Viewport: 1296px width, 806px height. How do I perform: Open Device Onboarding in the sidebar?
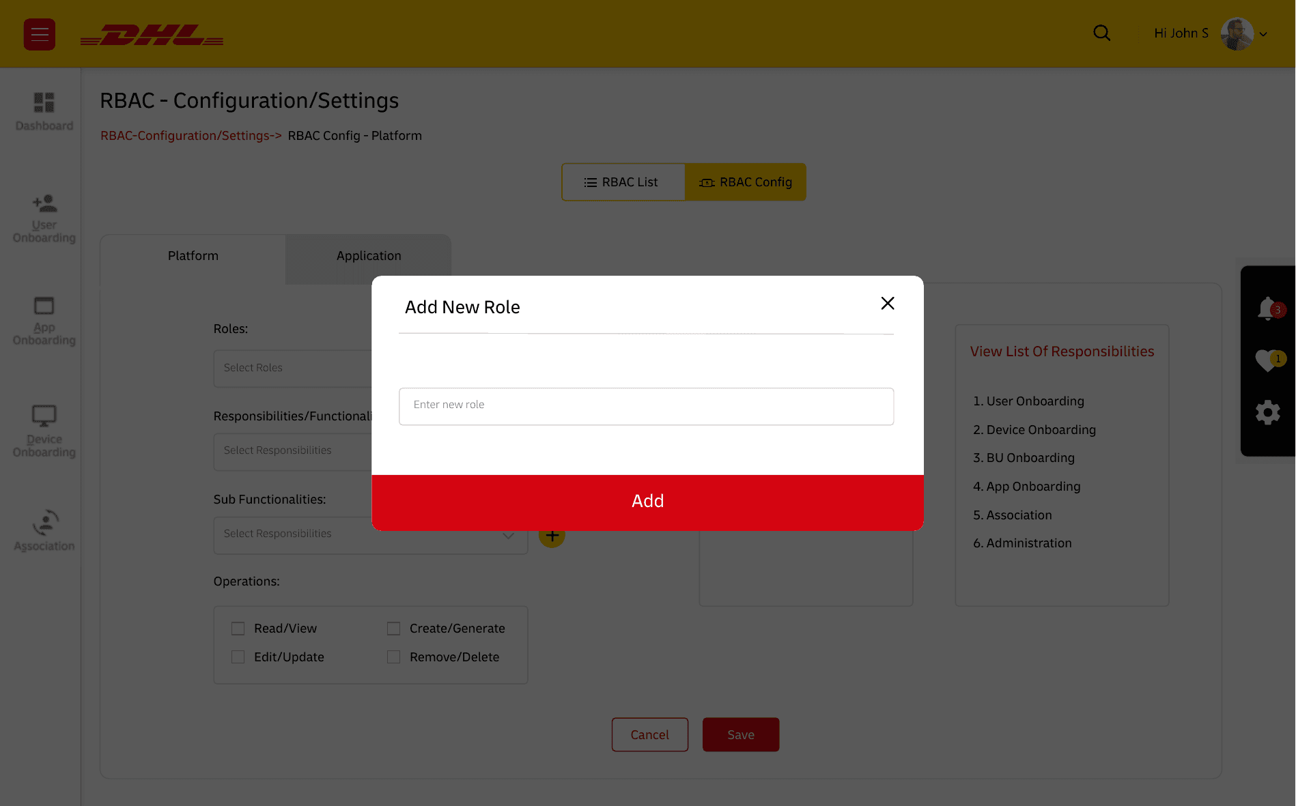click(44, 431)
